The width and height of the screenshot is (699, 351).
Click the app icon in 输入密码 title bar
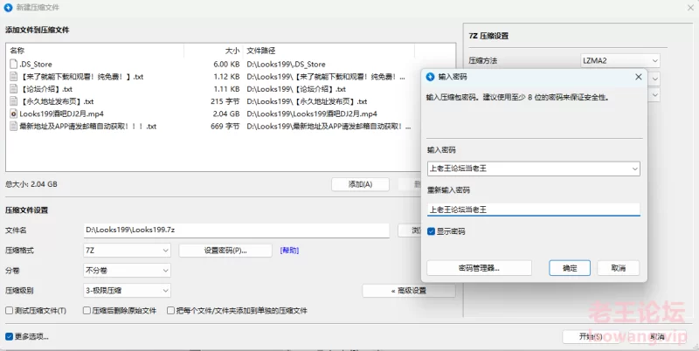coord(431,77)
